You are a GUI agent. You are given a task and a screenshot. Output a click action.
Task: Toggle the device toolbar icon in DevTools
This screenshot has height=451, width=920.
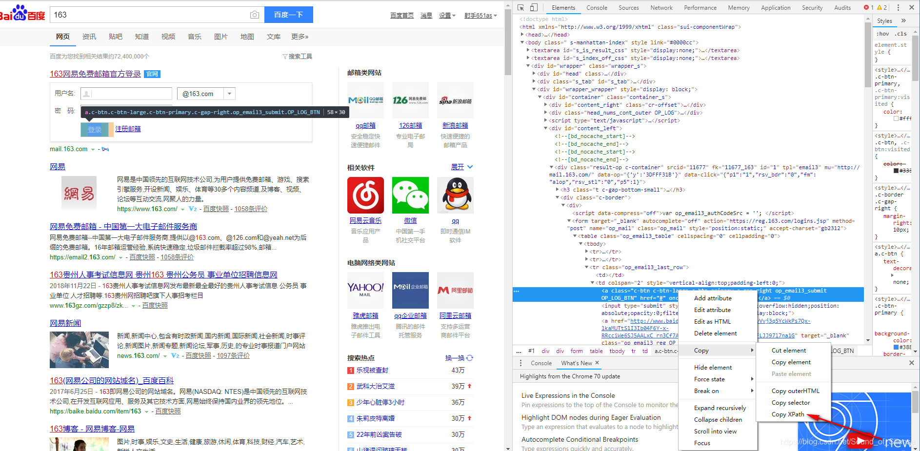click(534, 7)
